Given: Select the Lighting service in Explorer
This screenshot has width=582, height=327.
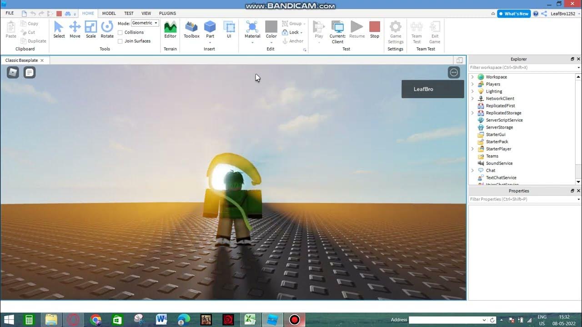Looking at the screenshot, I should (x=494, y=91).
